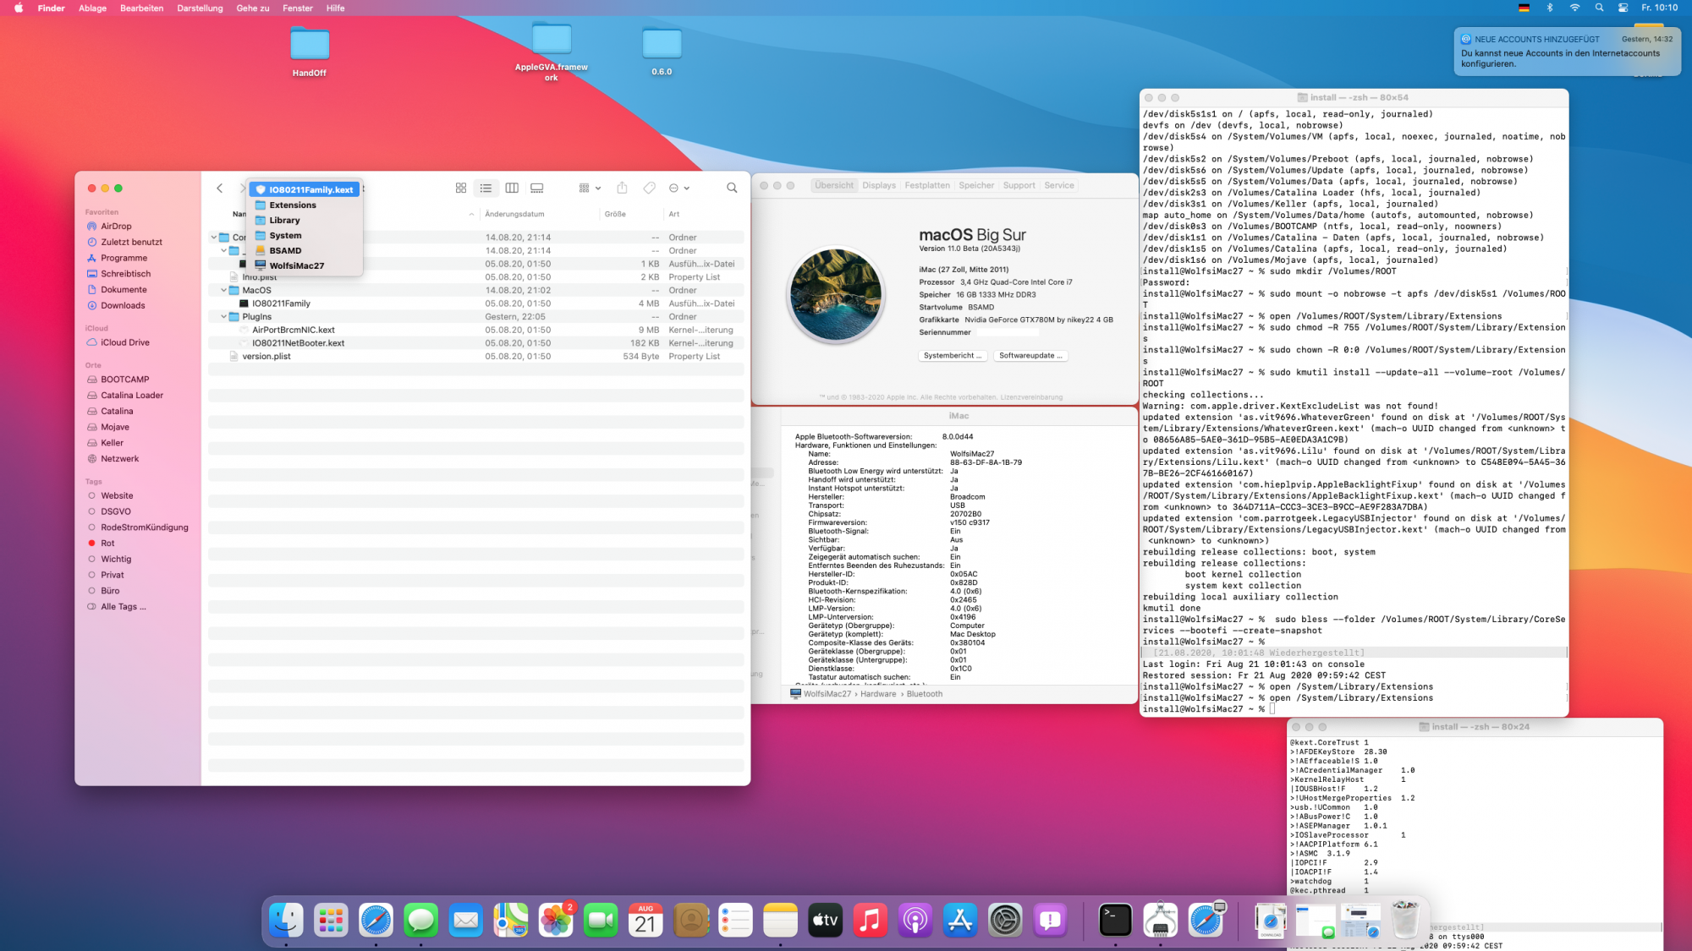
Task: Open Terminal from the Dock
Action: pyautogui.click(x=1115, y=920)
